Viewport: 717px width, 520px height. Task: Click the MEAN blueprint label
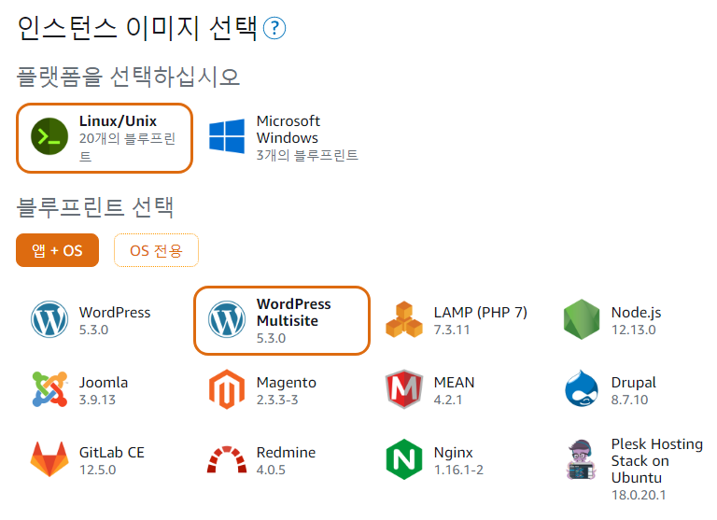(x=454, y=383)
